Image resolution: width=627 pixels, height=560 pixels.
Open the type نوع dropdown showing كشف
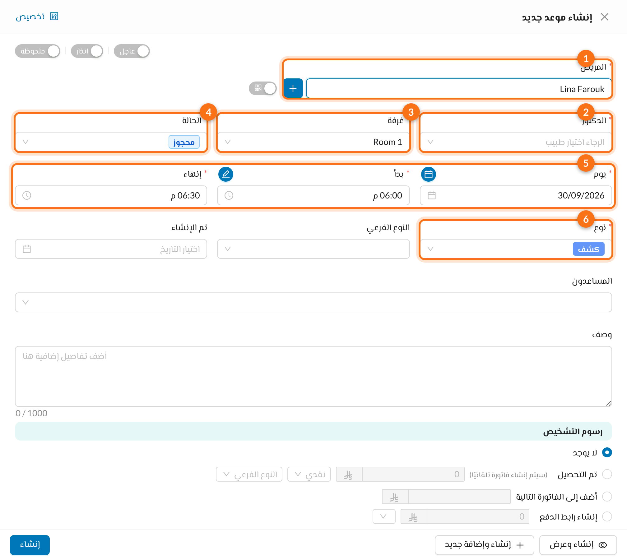coord(516,249)
